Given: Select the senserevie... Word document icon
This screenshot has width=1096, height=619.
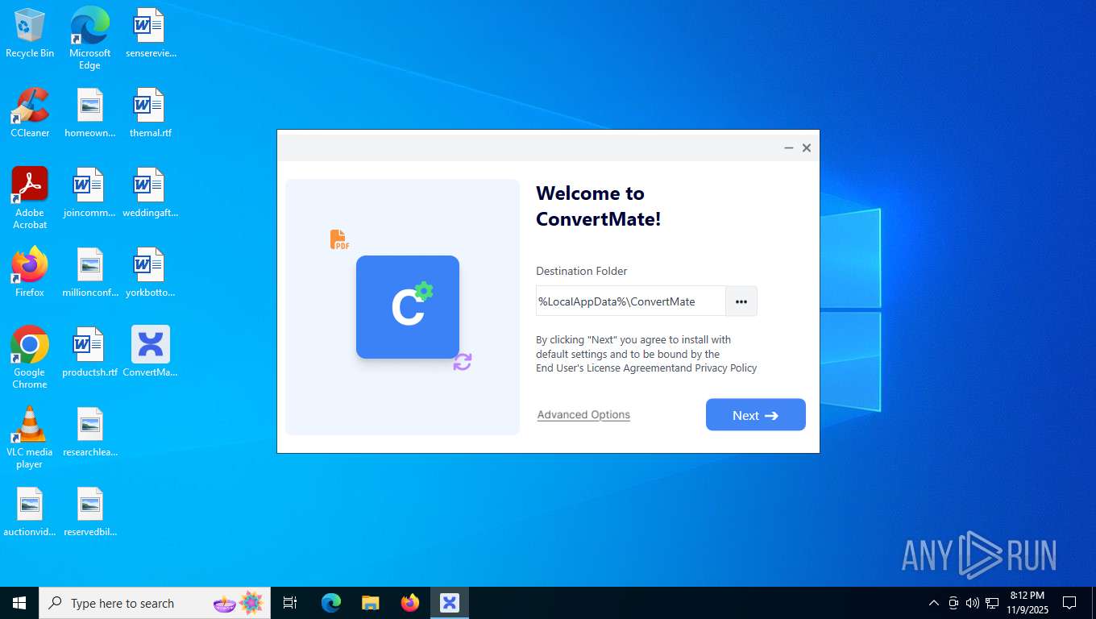Looking at the screenshot, I should tap(151, 34).
